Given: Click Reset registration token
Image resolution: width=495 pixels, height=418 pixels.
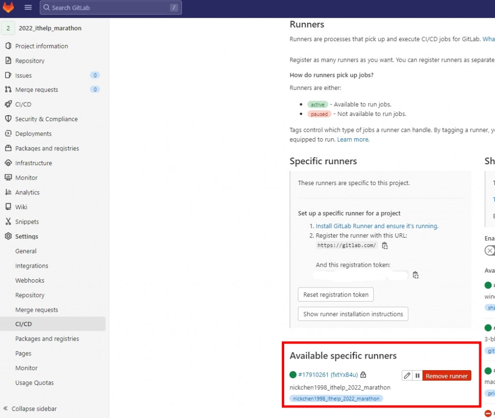Looking at the screenshot, I should [x=335, y=295].
